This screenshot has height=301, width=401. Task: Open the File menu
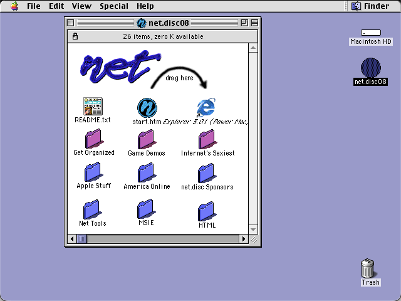click(33, 6)
